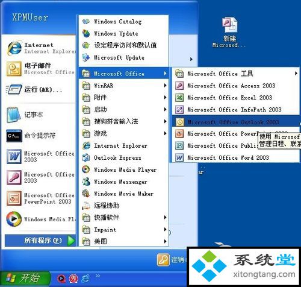
Task: Click the WinRAR folder icon
Action: [x=86, y=86]
